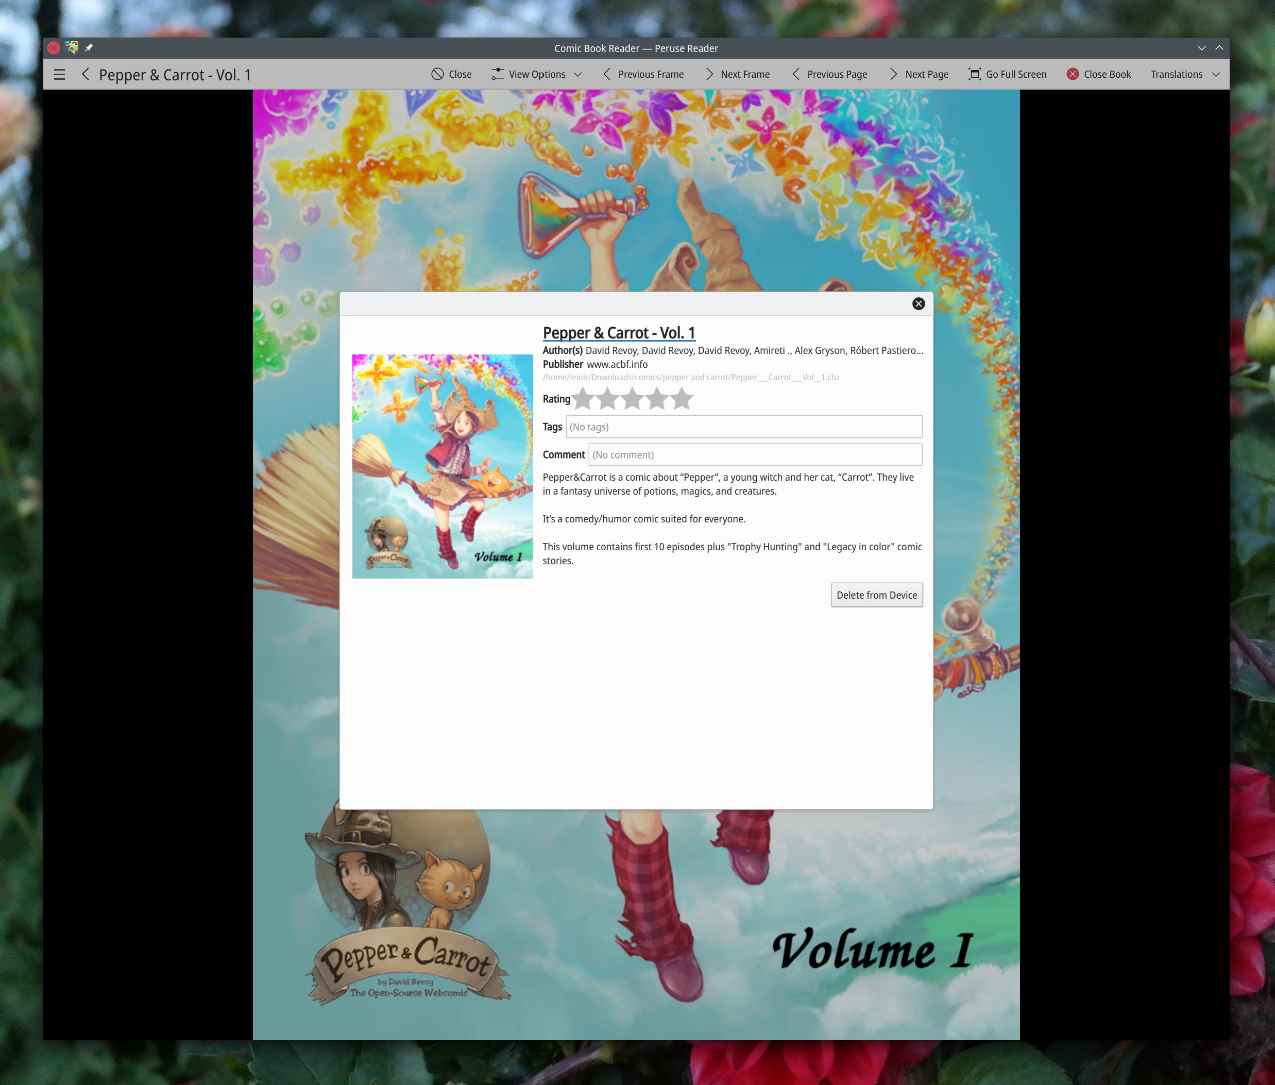Enable fifth star rating
Viewport: 1275px width, 1085px height.
coord(683,397)
